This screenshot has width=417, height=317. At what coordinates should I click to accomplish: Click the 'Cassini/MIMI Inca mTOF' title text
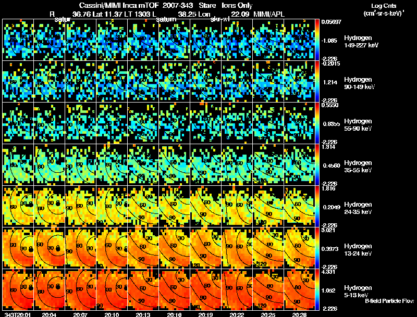pyautogui.click(x=119, y=6)
